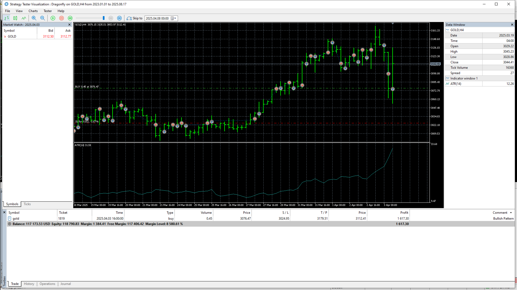Zoom in on the chart
The height and width of the screenshot is (290, 517).
(x=34, y=18)
